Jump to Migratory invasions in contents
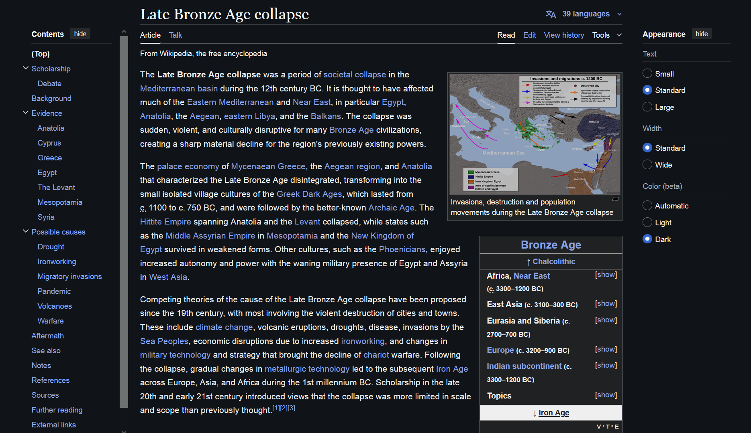 click(x=69, y=276)
